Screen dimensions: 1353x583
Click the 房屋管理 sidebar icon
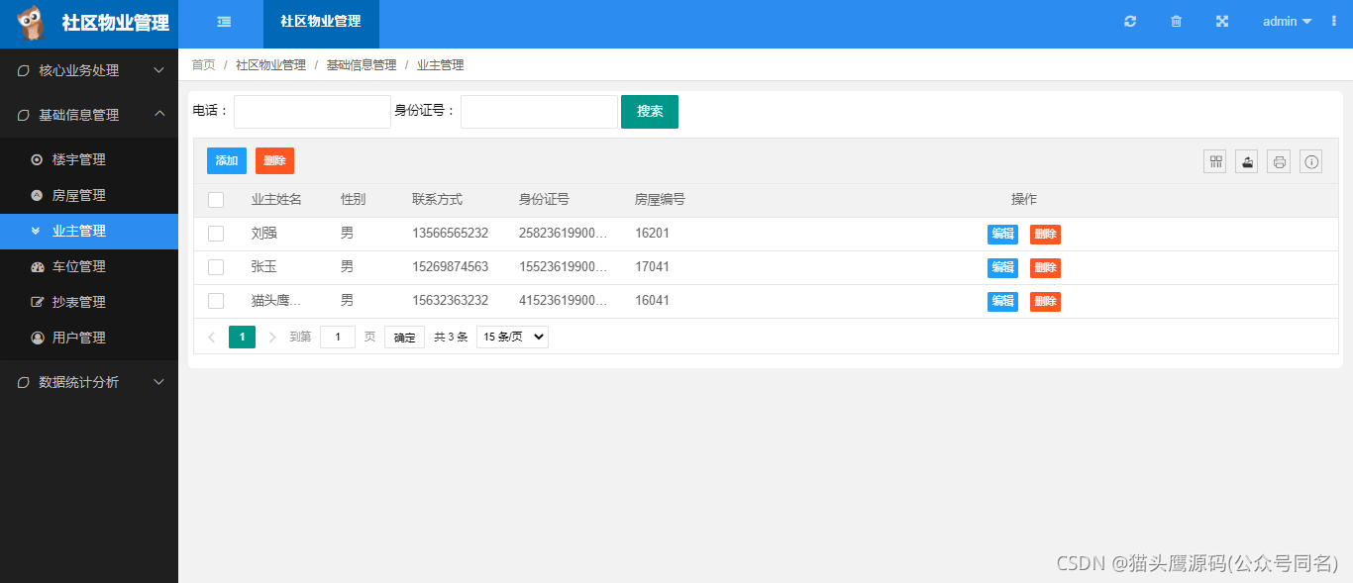37,195
